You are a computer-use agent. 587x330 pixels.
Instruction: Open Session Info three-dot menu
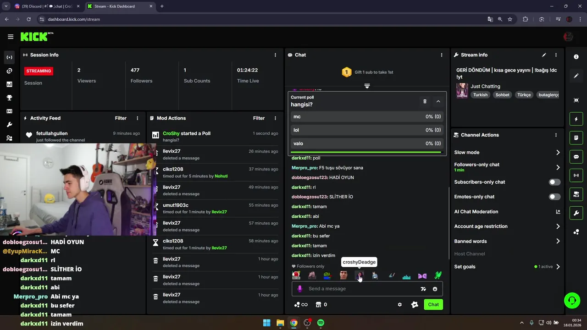click(275, 55)
